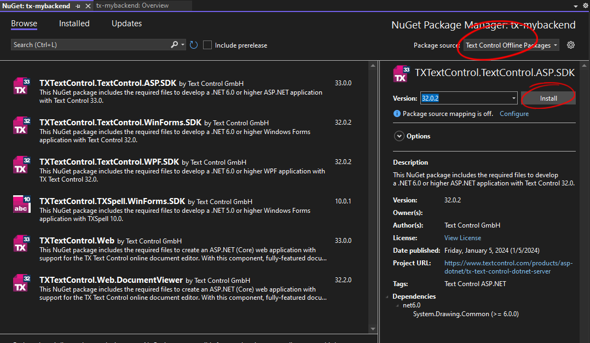Screen dimensions: 590x343
Task: Open the package source settings gear
Action: click(571, 45)
